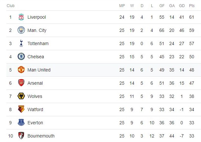
Task: Select the Wolves team name link
Action: pos(35,96)
